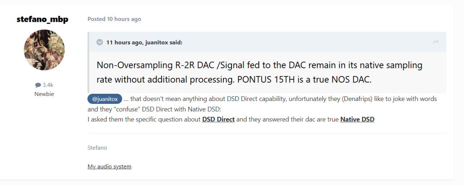
Task: Open stefano_mbp's avatar image
Action: 44,50
